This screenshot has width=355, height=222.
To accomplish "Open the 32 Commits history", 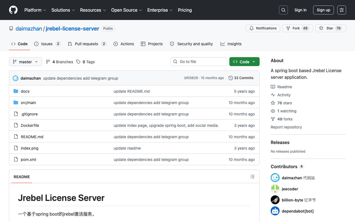I will (x=241, y=78).
